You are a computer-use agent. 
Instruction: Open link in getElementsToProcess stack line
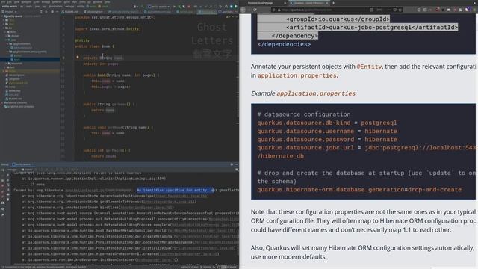[169, 202]
